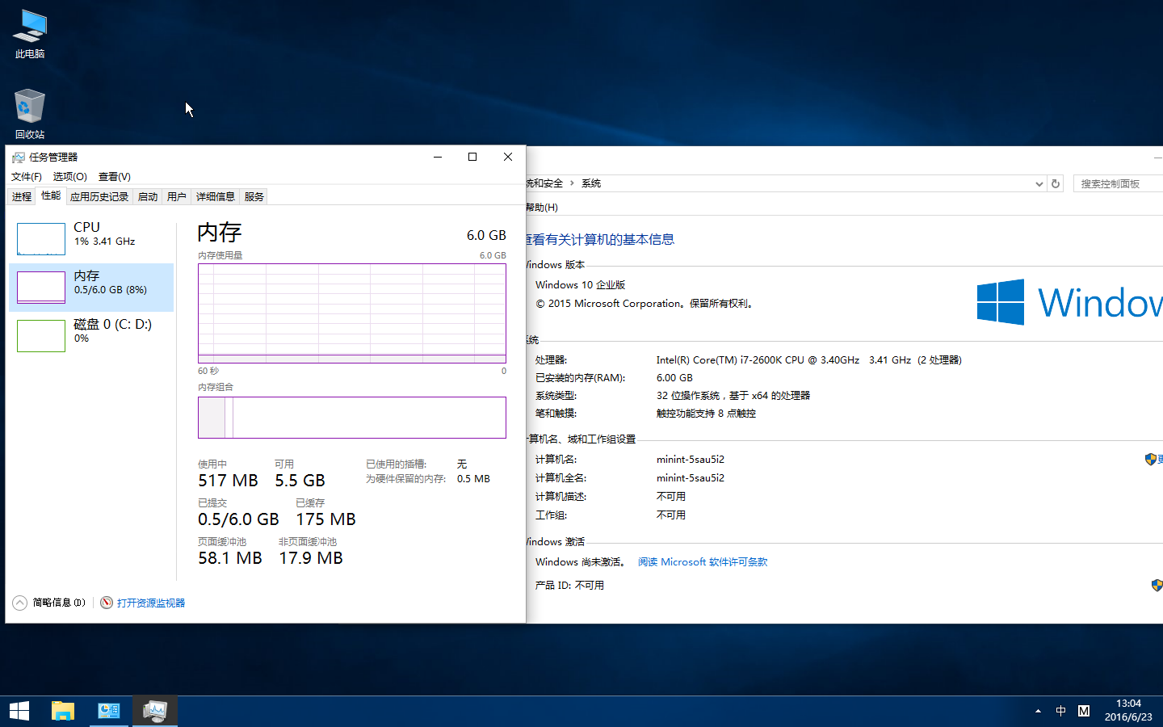Switch to the 应用历史记录 tab
Image resolution: width=1163 pixels, height=727 pixels.
click(99, 196)
